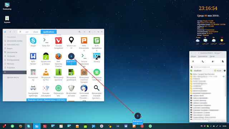Open the Контакты menu in Skype
This screenshot has width=229, height=129.
(x=203, y=56)
